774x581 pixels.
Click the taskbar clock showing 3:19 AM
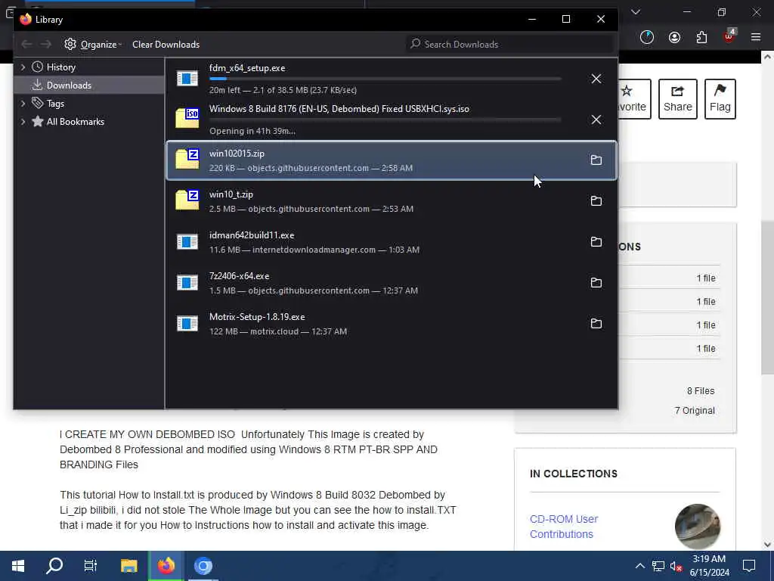(709, 566)
